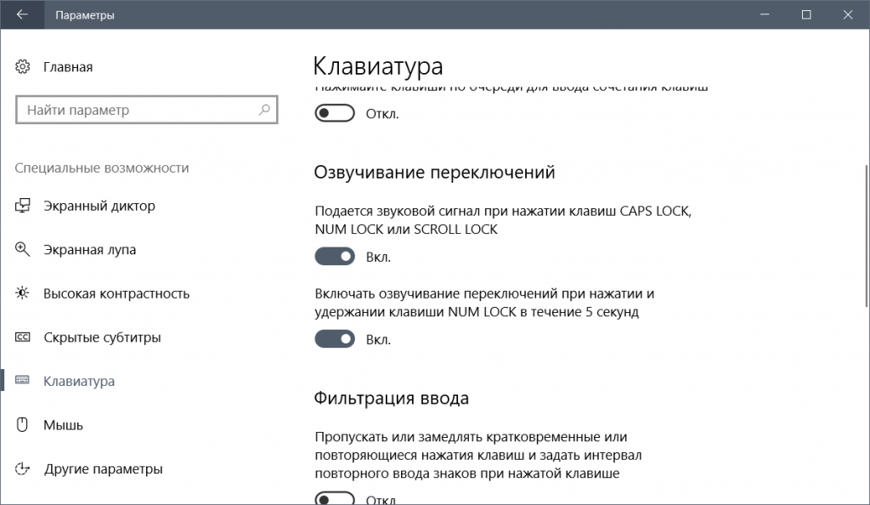Enable the sticky keys toggle at top
Viewport: 870px width, 505px height.
[334, 113]
